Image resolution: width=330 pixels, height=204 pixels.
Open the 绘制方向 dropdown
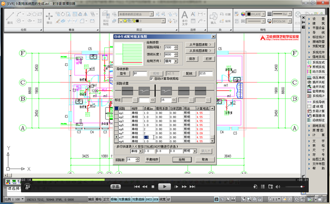click(x=176, y=61)
